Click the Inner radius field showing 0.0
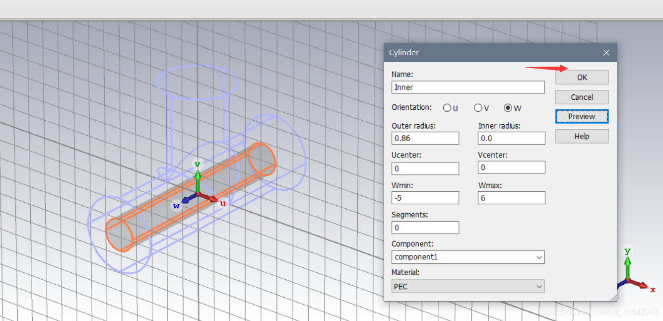663x321 pixels. (x=512, y=138)
